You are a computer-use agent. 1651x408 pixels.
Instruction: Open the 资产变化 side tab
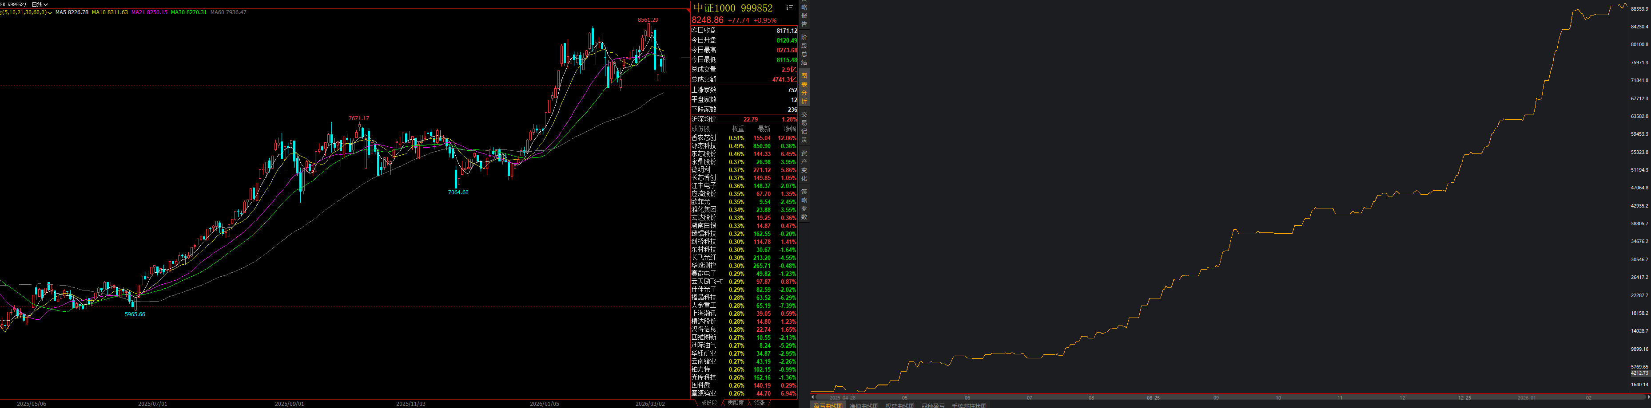[804, 165]
